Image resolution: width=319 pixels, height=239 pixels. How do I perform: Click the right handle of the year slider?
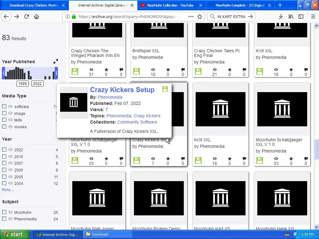pyautogui.click(x=56, y=73)
